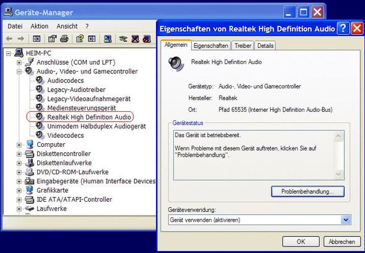Click the Problembehandlung... button
The width and height of the screenshot is (365, 253).
click(x=307, y=191)
